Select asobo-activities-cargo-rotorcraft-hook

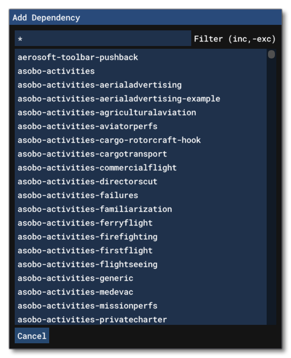point(109,140)
